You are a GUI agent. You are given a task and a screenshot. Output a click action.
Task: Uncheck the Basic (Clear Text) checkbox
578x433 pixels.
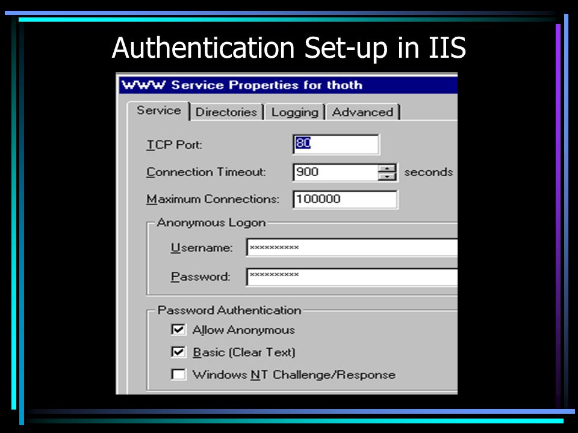point(178,352)
